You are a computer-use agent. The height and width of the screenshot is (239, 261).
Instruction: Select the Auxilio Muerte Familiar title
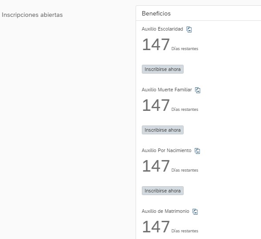click(x=167, y=90)
